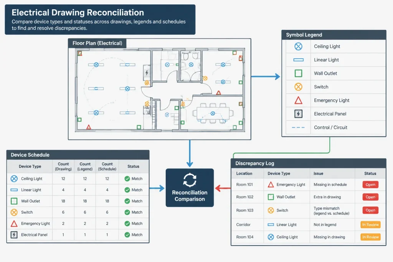This screenshot has width=393, height=262.
Task: Click the Linear Light icon in the Corridor row
Action: 271,225
